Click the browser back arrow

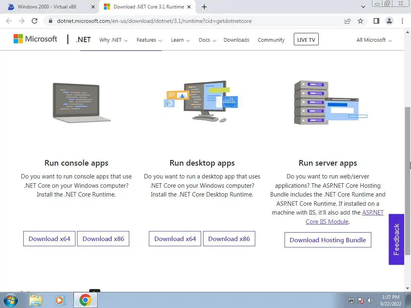coord(9,21)
